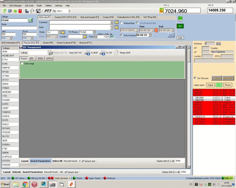Click the green wireless signal toolbar icon

coord(4,11)
